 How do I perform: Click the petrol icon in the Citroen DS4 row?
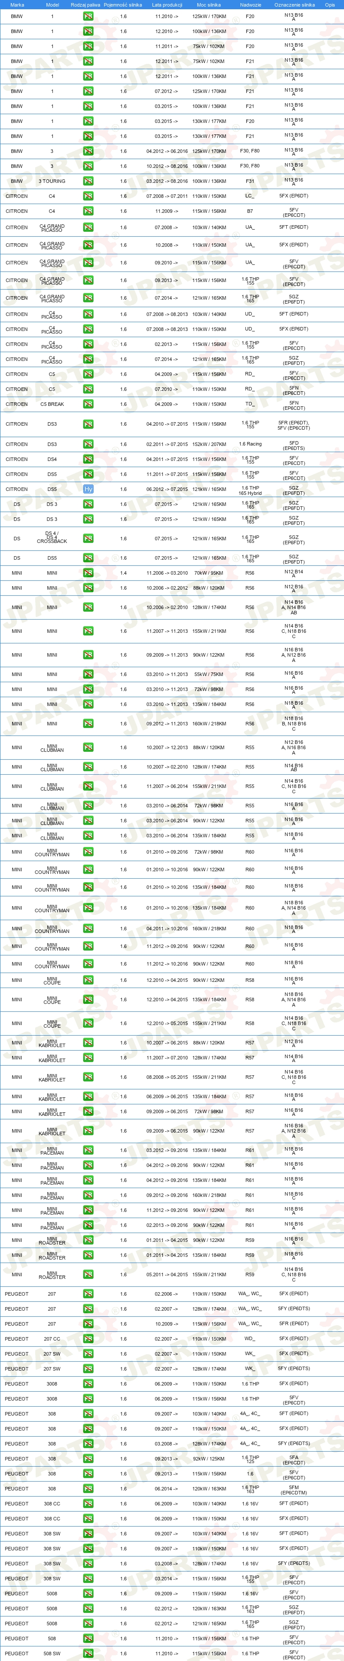pos(88,459)
